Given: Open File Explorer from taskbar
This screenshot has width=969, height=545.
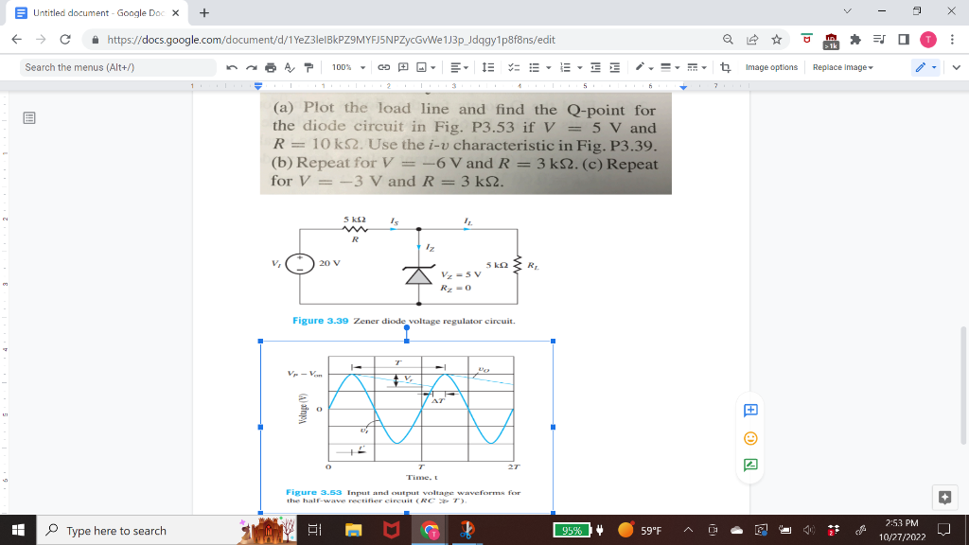Looking at the screenshot, I should point(353,530).
